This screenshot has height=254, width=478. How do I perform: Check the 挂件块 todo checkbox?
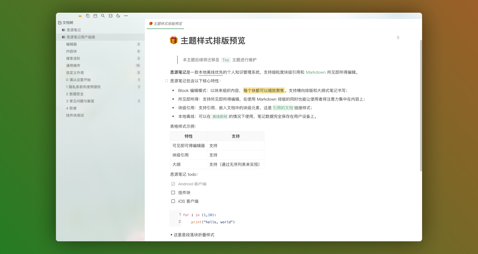pyautogui.click(x=173, y=193)
